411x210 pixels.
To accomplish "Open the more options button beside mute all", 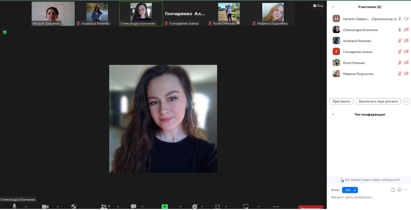I will click(x=407, y=101).
